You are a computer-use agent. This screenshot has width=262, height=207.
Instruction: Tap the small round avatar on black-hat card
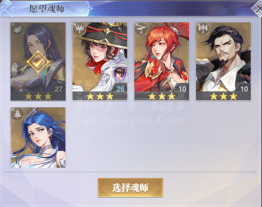click(120, 73)
